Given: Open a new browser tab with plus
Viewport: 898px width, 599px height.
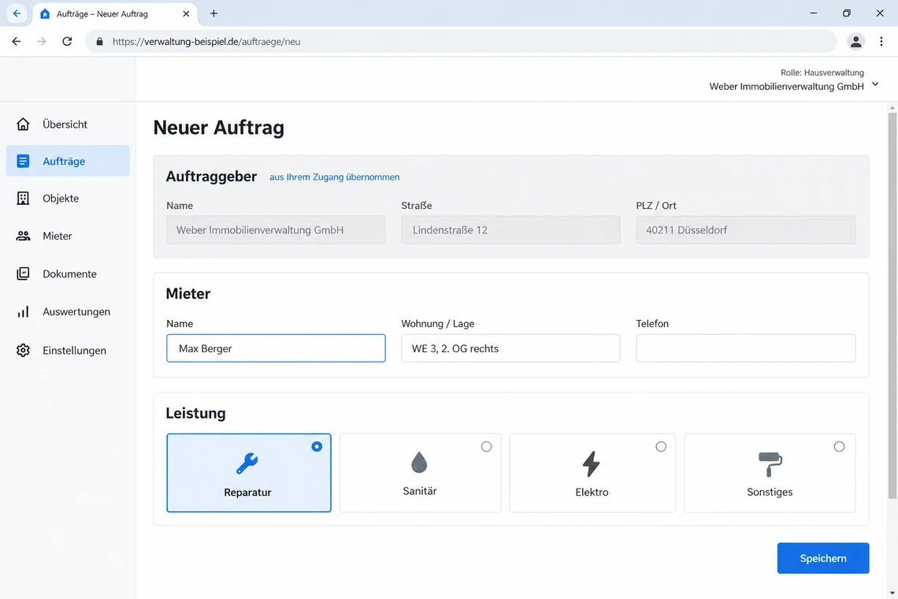Looking at the screenshot, I should pyautogui.click(x=213, y=13).
